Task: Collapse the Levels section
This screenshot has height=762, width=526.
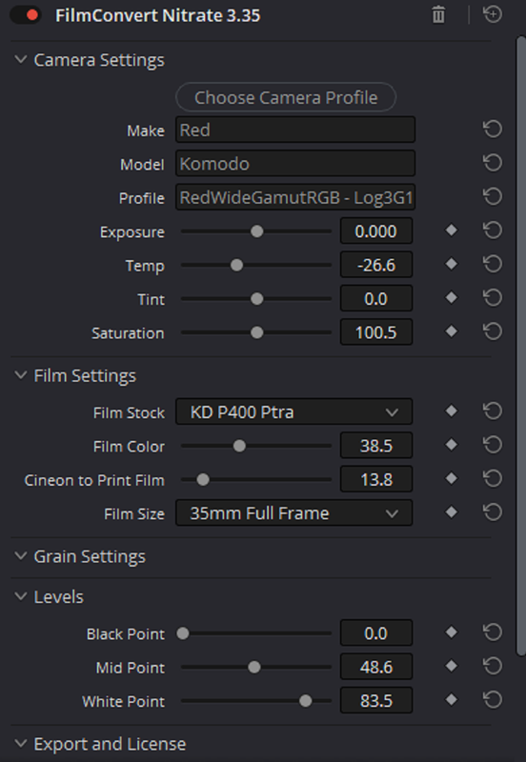Action: tap(20, 596)
